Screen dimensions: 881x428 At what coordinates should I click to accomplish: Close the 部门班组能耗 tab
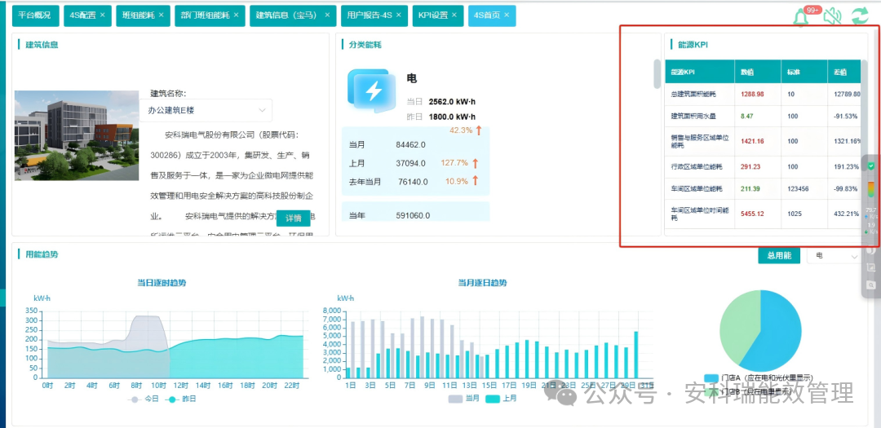(x=236, y=15)
